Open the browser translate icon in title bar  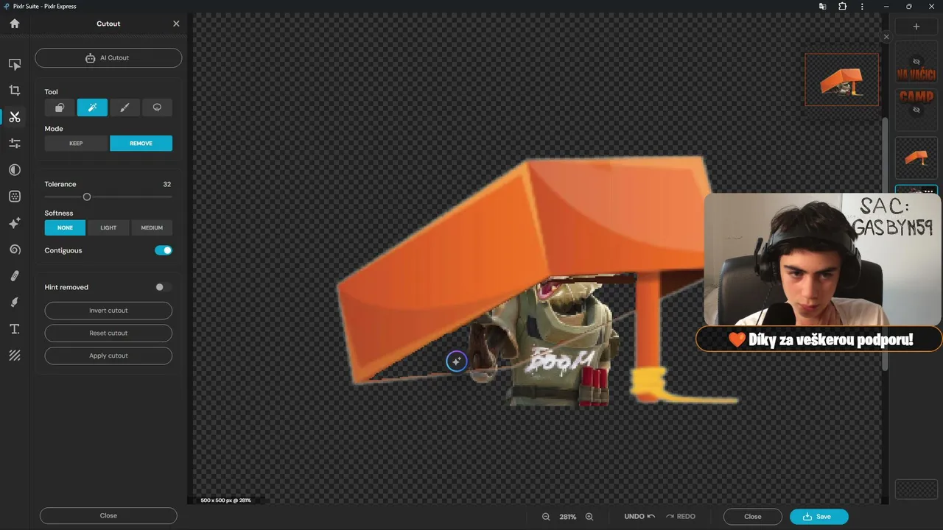[x=823, y=7]
